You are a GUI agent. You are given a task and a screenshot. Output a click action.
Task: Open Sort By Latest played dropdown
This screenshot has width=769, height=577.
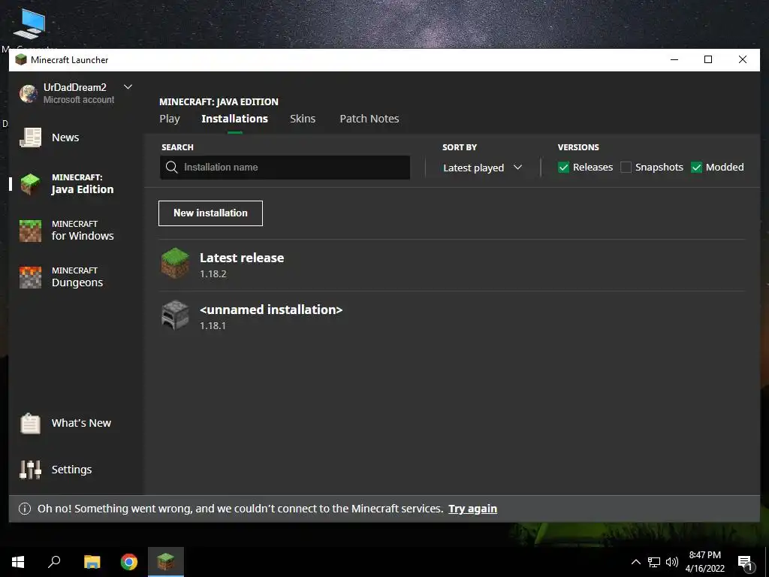[x=483, y=168]
